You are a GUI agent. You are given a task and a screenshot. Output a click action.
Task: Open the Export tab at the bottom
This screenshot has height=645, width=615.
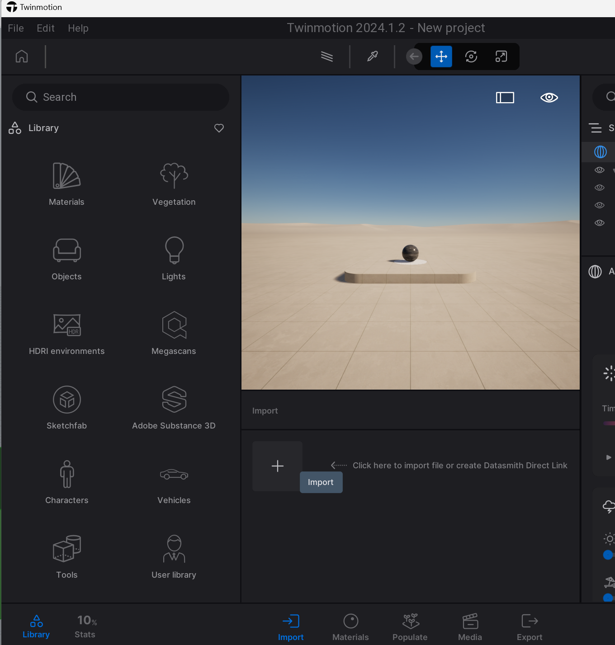[x=529, y=627]
